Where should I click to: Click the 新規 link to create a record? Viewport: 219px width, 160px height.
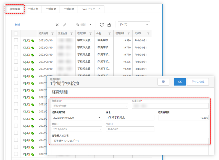click(18, 25)
